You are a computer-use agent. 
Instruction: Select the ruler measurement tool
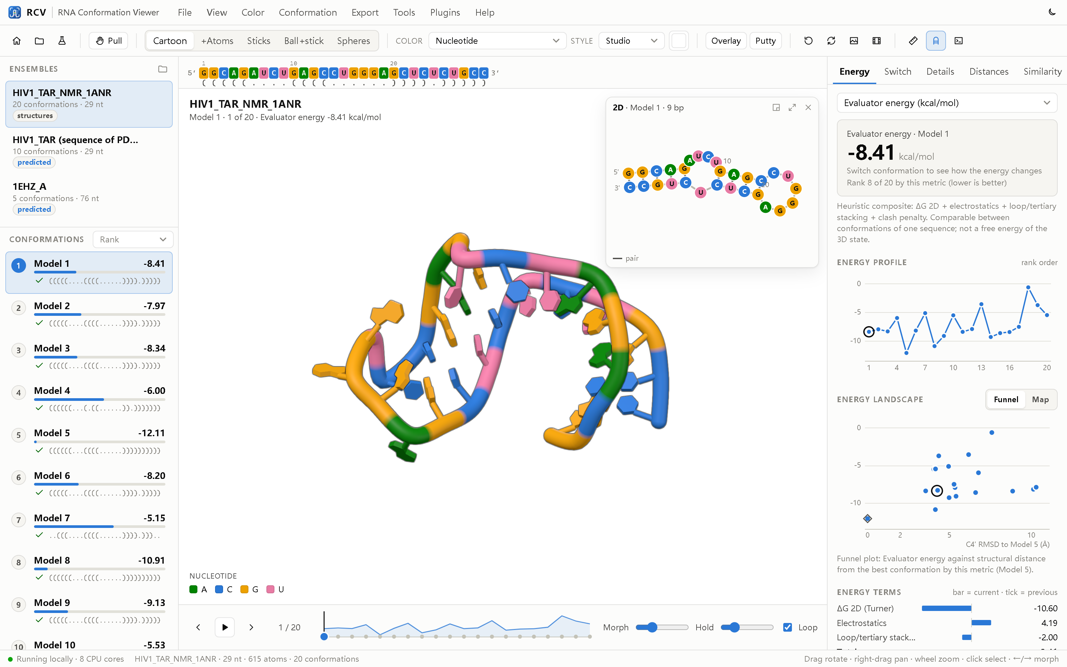click(913, 41)
